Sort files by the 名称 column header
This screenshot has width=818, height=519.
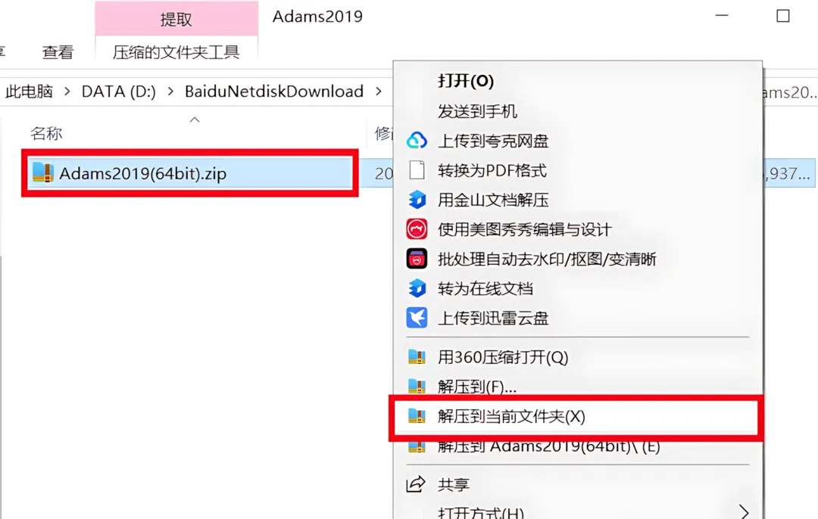(46, 133)
